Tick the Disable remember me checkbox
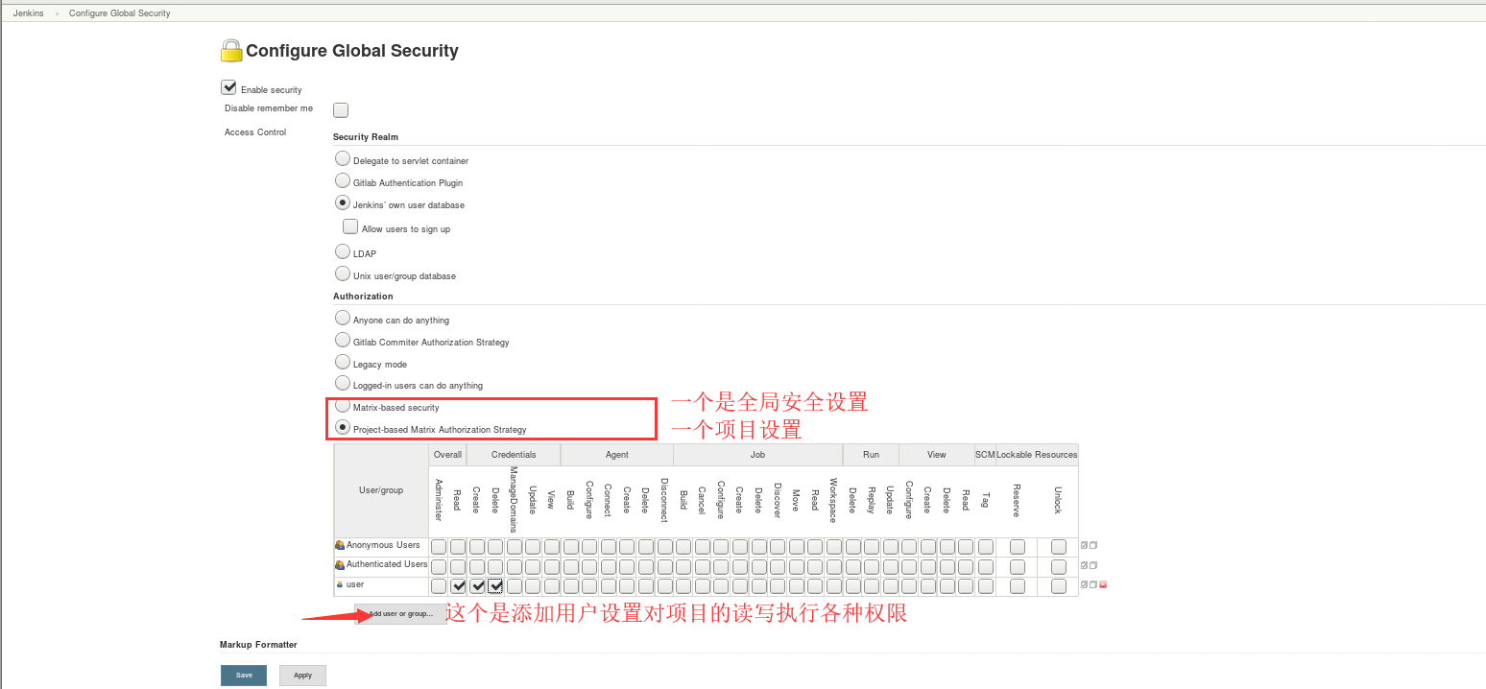Screen dimensions: 1486x689 [x=341, y=110]
